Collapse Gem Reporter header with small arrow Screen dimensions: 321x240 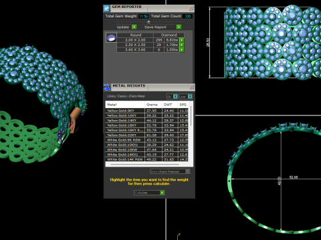click(x=148, y=21)
